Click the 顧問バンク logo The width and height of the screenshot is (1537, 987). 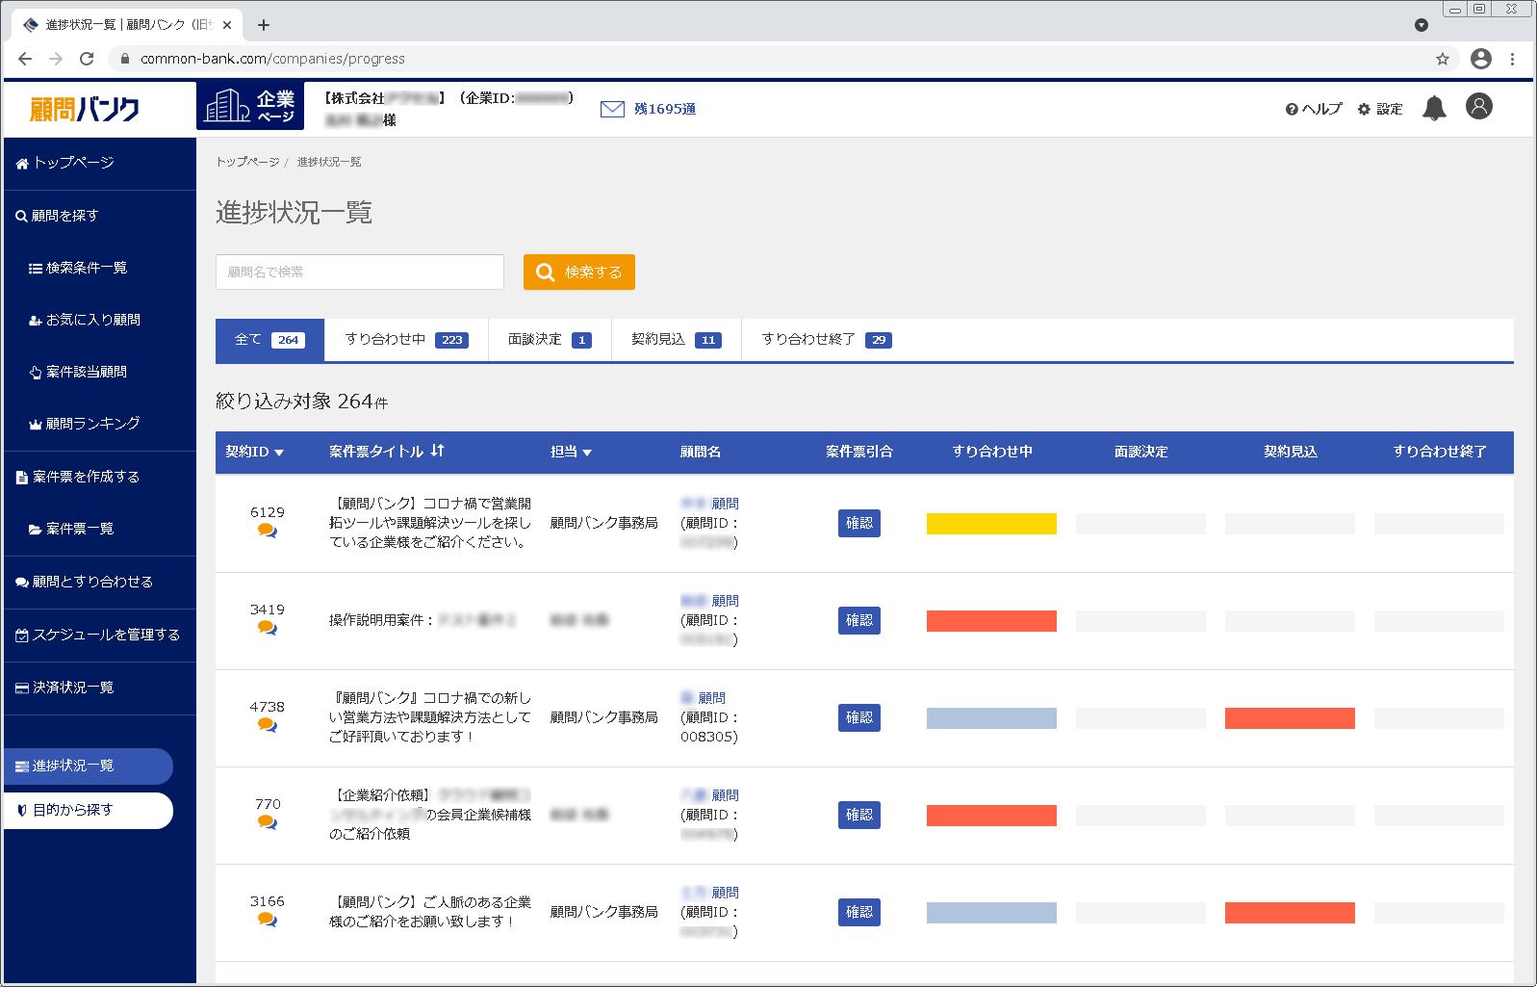point(85,109)
